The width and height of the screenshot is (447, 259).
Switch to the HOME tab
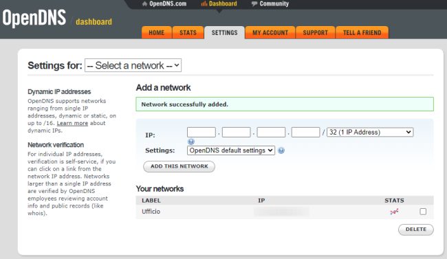click(157, 32)
